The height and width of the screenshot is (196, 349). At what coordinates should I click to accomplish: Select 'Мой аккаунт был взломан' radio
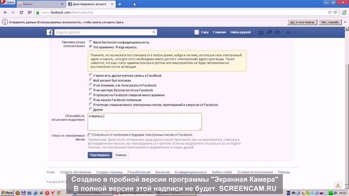pos(91,80)
